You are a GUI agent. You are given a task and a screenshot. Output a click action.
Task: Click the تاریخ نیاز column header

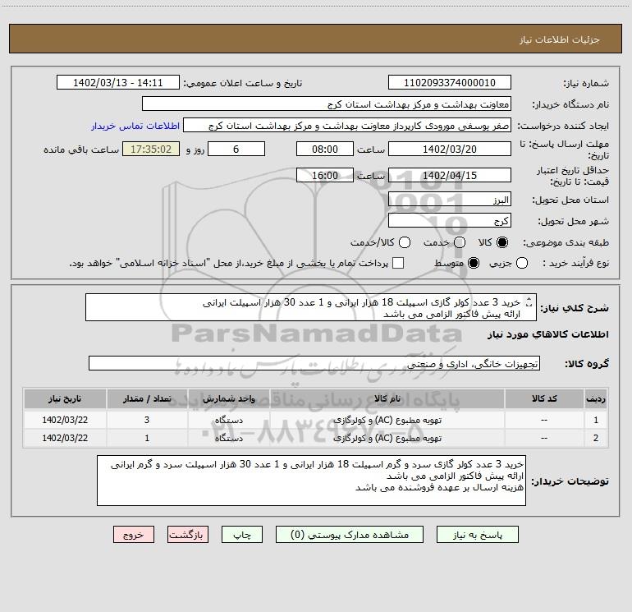tap(65, 399)
